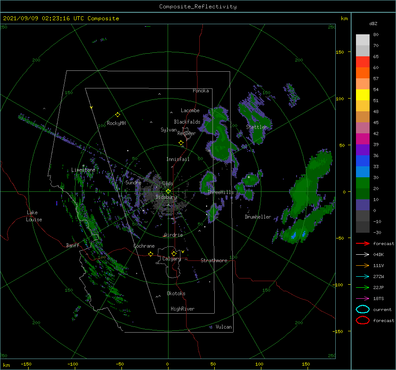Click the Sylvan label on map
The image size is (396, 370).
click(169, 130)
